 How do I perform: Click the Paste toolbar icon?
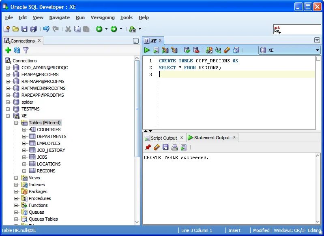86,29
